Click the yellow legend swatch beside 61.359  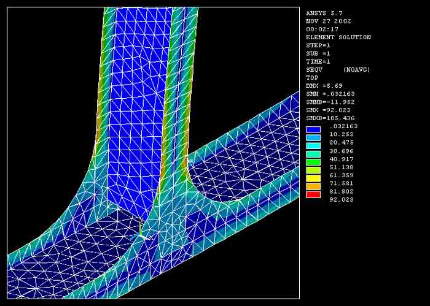[x=313, y=178]
